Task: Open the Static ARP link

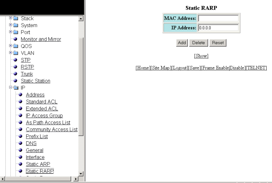Action: 38,164
